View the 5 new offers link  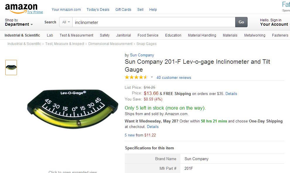(x=130, y=135)
